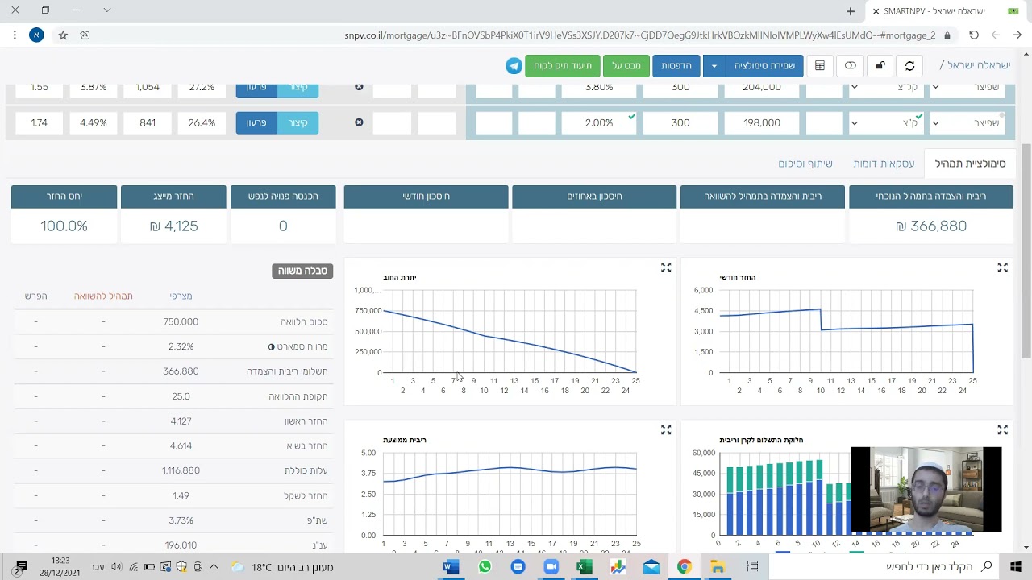The image size is (1032, 580).
Task: Expand the monthly payment chart fullscreen
Action: (x=1002, y=267)
